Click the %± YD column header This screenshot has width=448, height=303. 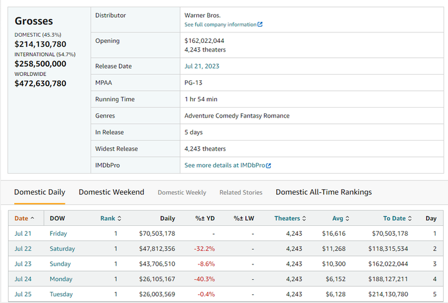(205, 218)
